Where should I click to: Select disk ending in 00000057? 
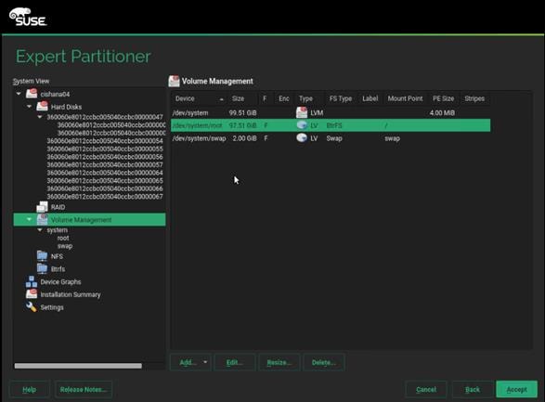click(x=105, y=164)
